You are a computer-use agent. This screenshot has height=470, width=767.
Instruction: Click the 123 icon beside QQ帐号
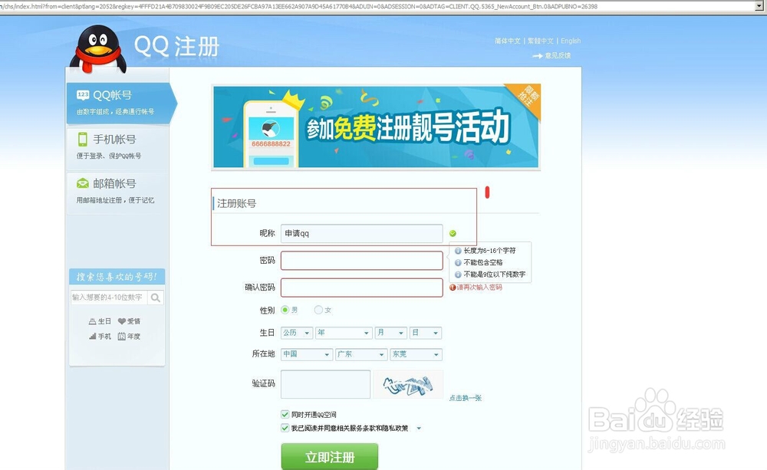[x=83, y=95]
